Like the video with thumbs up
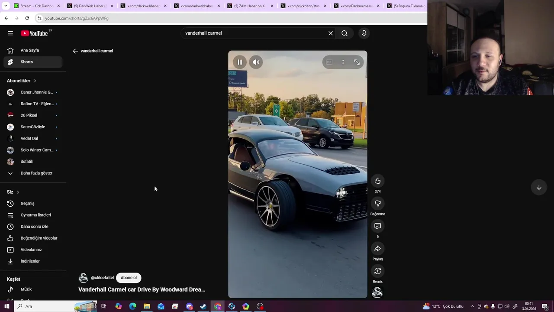Image resolution: width=554 pixels, height=312 pixels. 377,181
